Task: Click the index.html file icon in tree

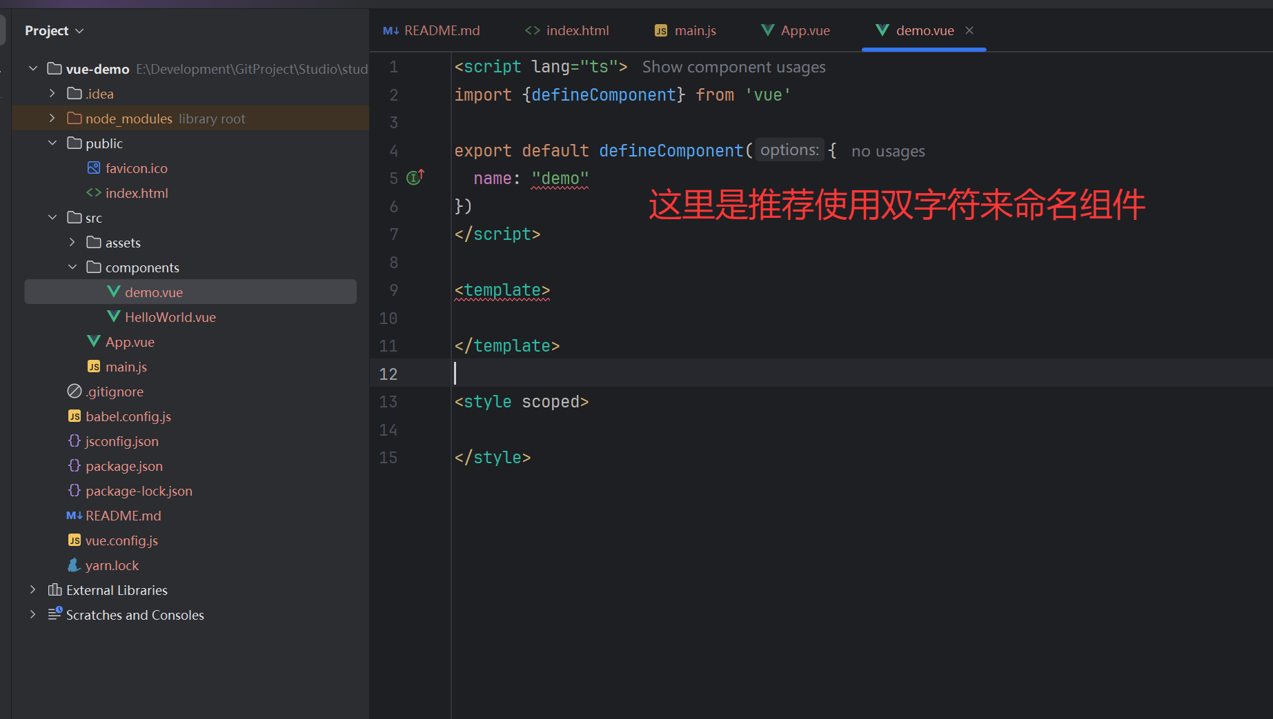Action: coord(94,192)
